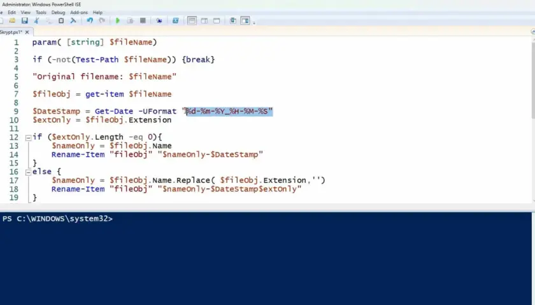Paste from clipboard using the toolbar icon

pyautogui.click(x=61, y=21)
